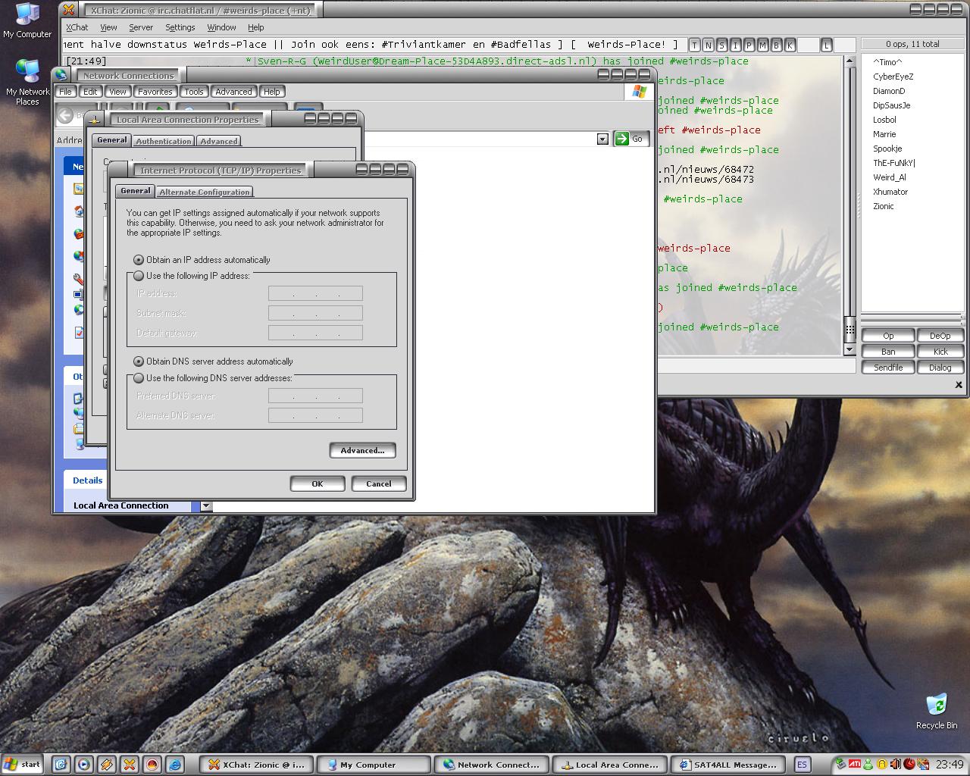Select user CyberEyeZ in XChat user list

click(x=893, y=77)
